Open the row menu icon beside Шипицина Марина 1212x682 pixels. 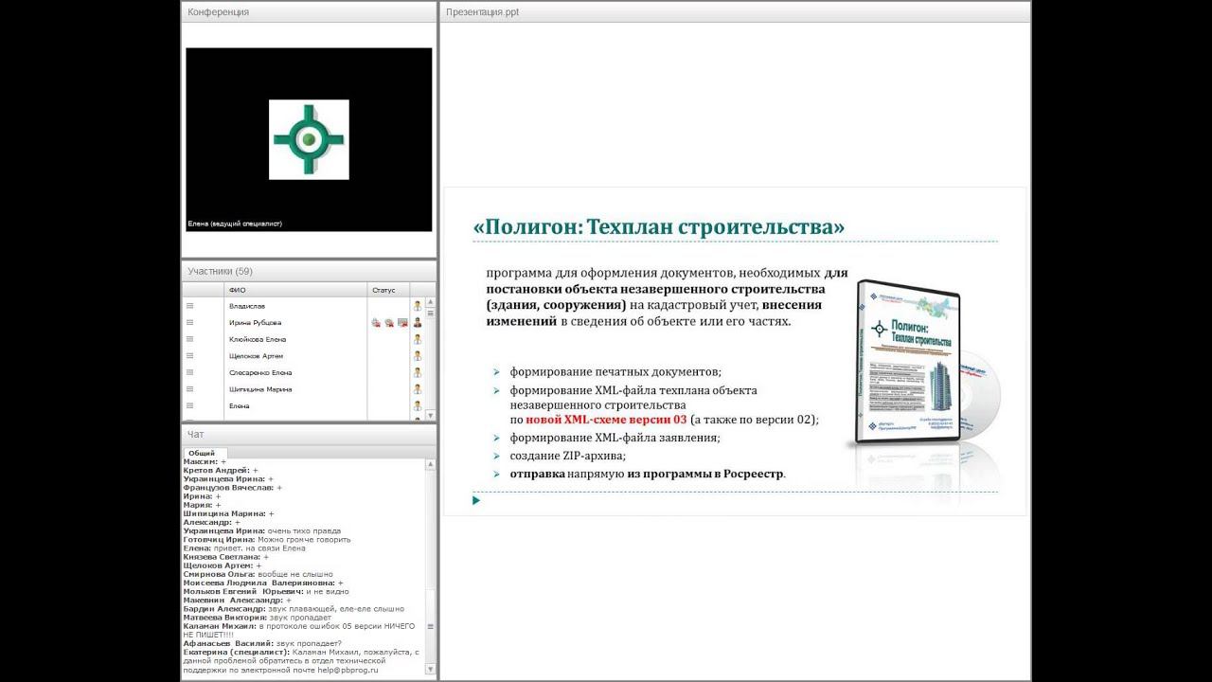pyautogui.click(x=189, y=388)
